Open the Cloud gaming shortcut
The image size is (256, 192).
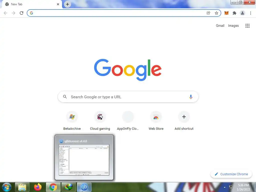tap(100, 121)
